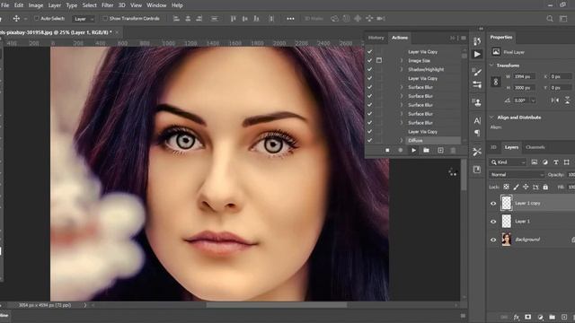Click the Align bottom edges icon
This screenshot has width=575, height=323.
coord(257,18)
